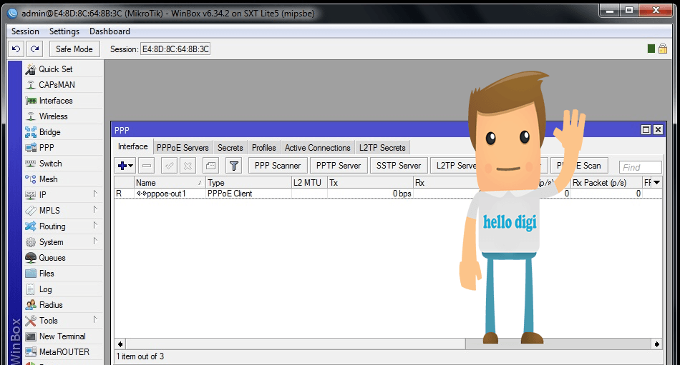The image size is (680, 365).
Task: Open the Dashboard menu
Action: [x=110, y=31]
